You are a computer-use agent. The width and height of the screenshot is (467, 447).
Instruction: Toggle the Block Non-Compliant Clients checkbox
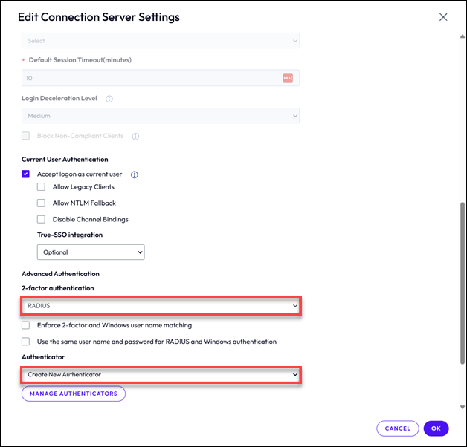pos(26,136)
